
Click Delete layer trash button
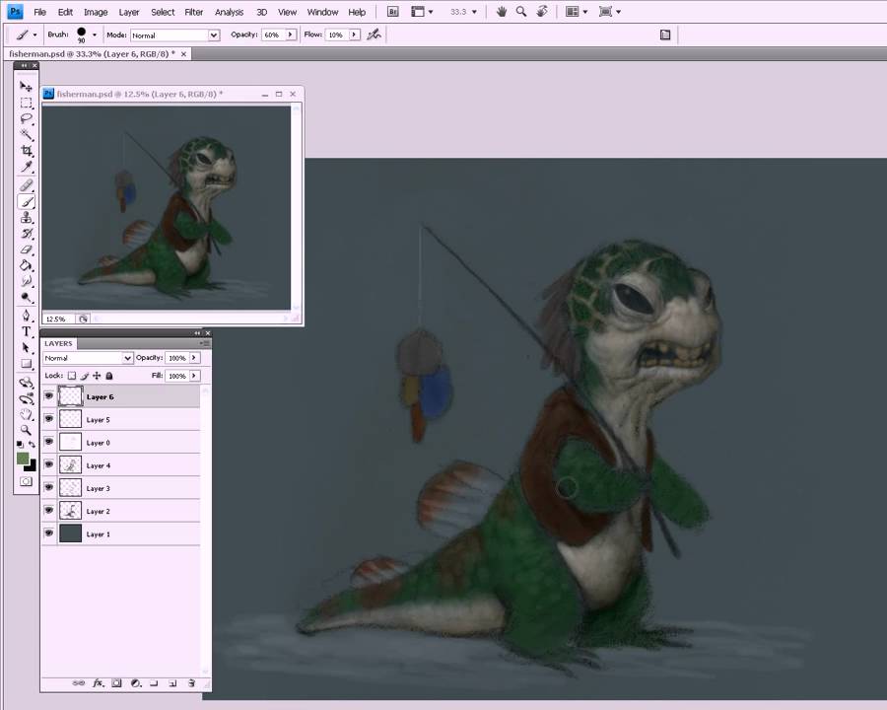(x=192, y=683)
